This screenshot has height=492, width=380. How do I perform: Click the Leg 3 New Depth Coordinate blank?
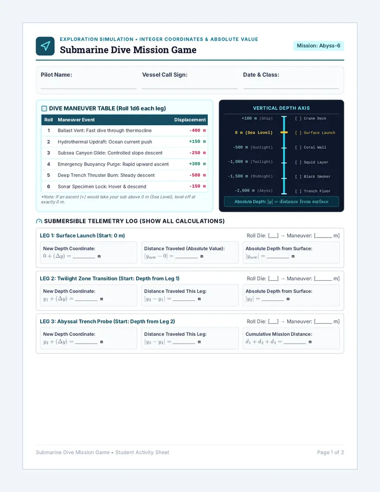point(87,342)
